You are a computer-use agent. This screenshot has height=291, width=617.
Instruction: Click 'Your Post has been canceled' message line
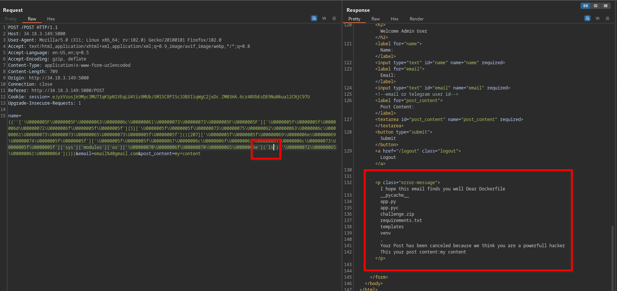tap(473, 246)
